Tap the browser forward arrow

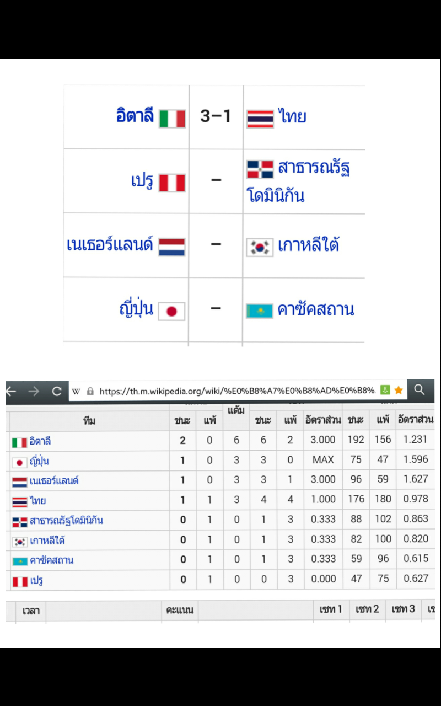34,391
